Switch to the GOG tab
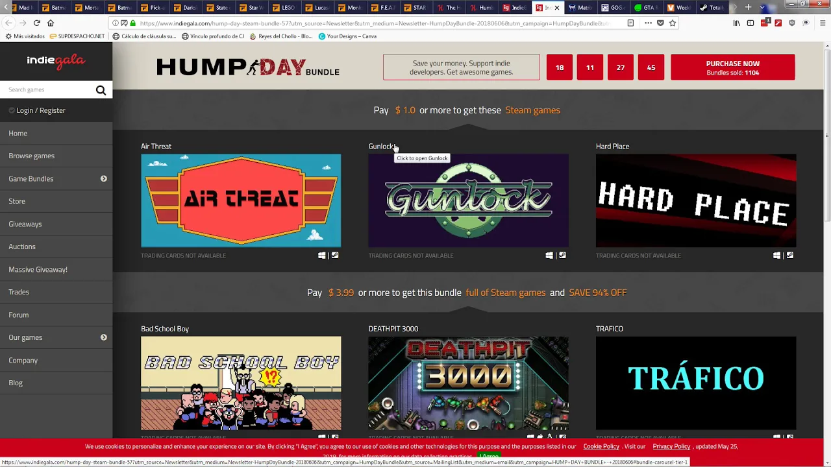Image resolution: width=831 pixels, height=467 pixels. 614,8
